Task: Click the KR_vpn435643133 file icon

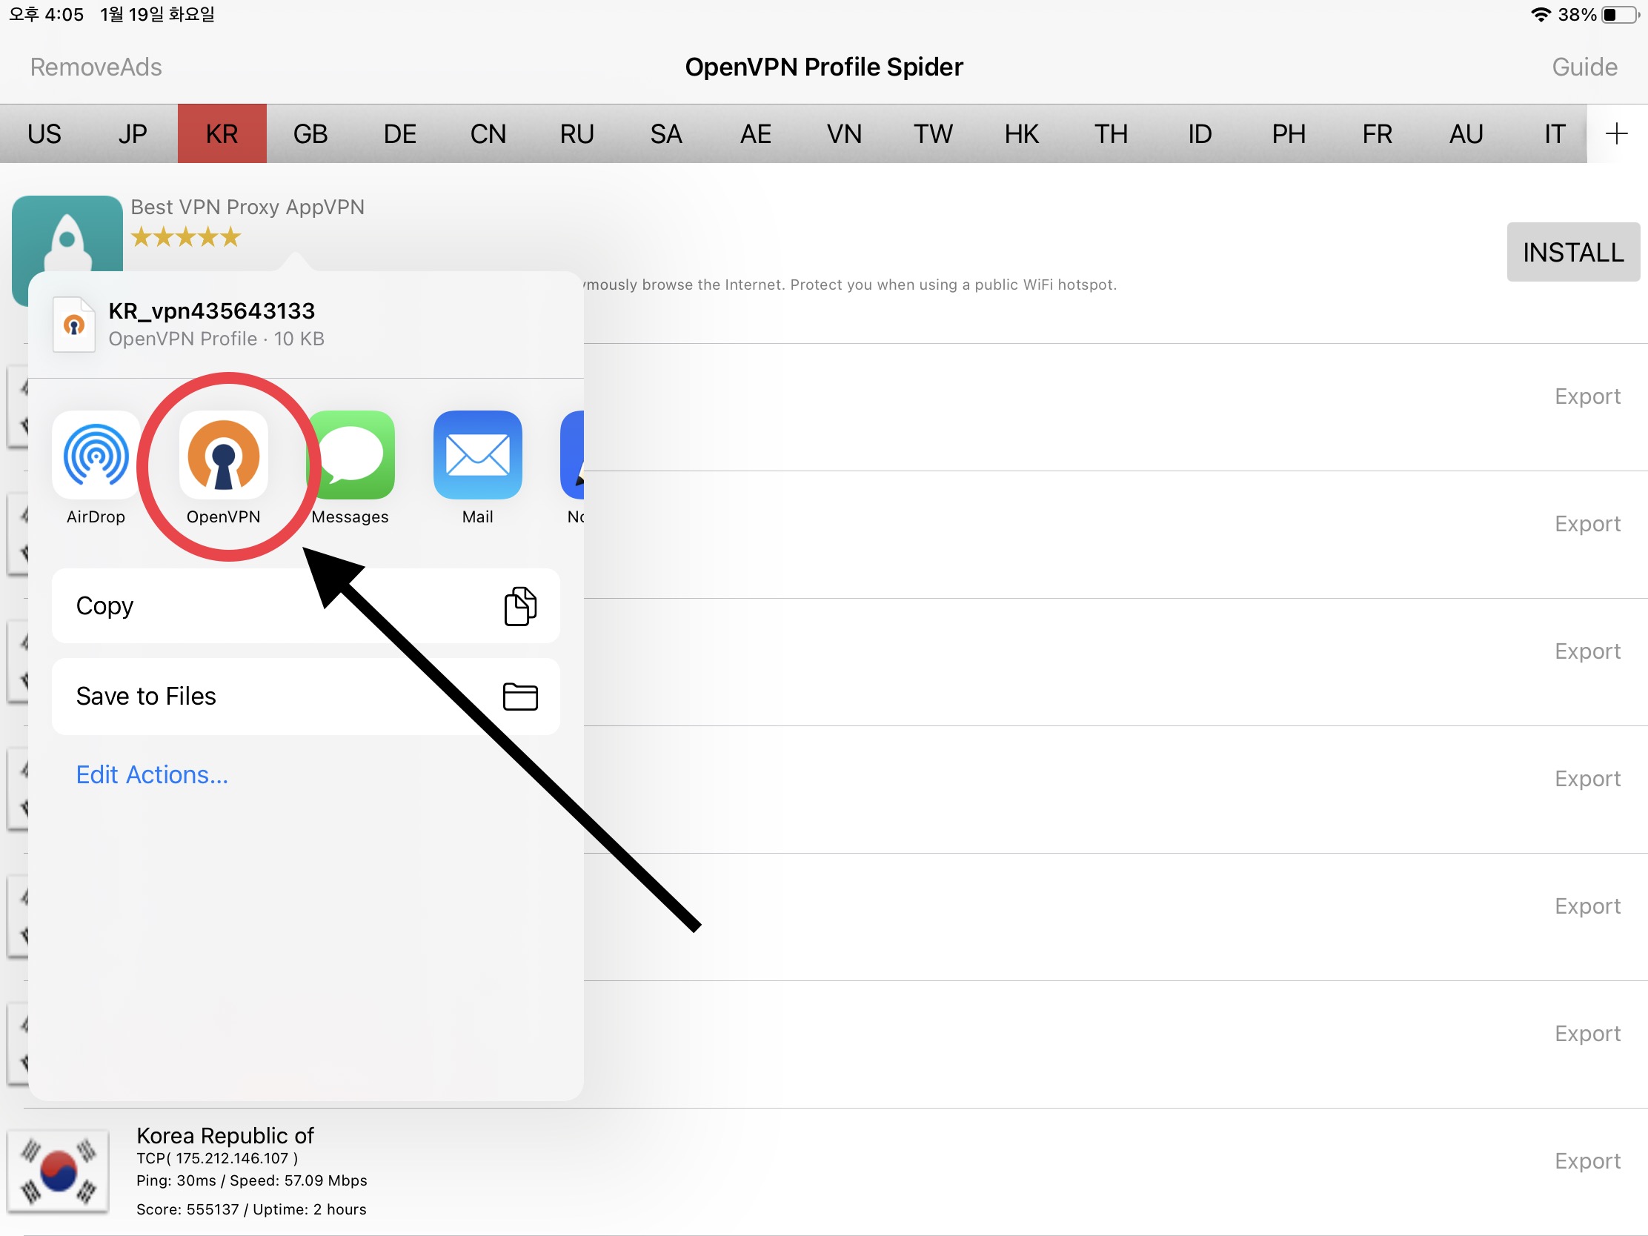Action: [x=74, y=325]
